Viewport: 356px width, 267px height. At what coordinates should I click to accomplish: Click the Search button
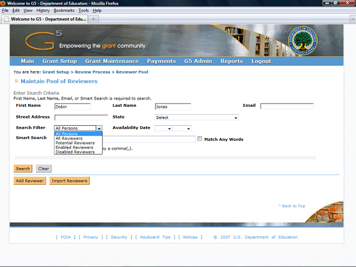[23, 169]
